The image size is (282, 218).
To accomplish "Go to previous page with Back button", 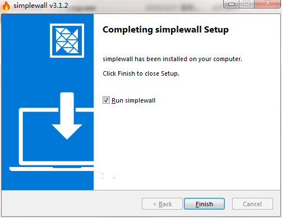I will click(x=162, y=204).
